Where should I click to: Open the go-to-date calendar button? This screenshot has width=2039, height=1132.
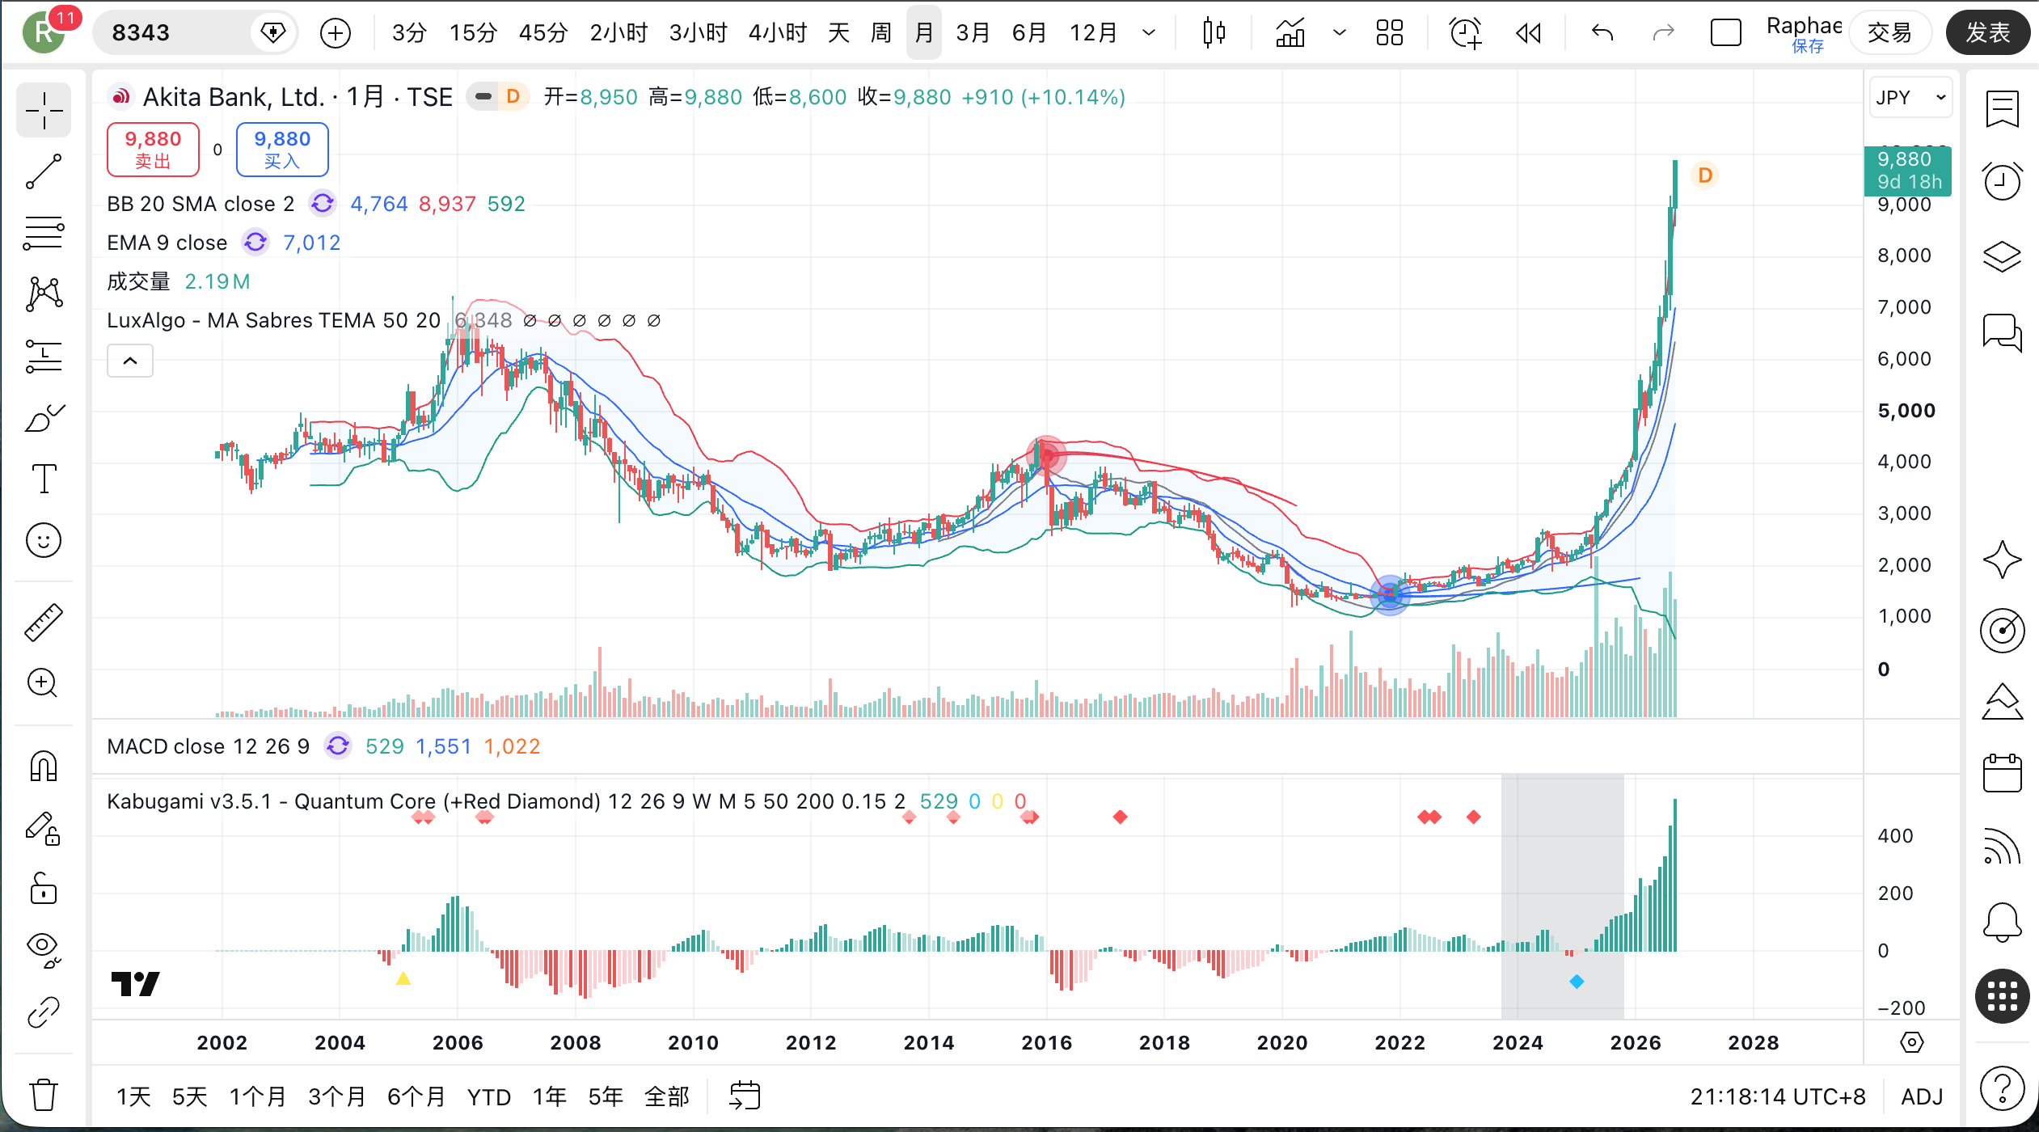point(745,1096)
